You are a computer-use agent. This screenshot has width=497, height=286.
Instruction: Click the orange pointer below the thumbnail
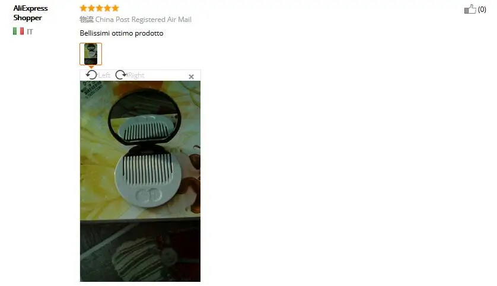click(91, 67)
